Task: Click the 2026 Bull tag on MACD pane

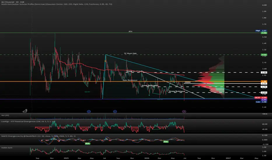Action: tap(166, 141)
